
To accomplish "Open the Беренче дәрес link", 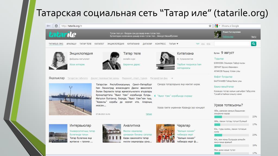I will 132,64.
